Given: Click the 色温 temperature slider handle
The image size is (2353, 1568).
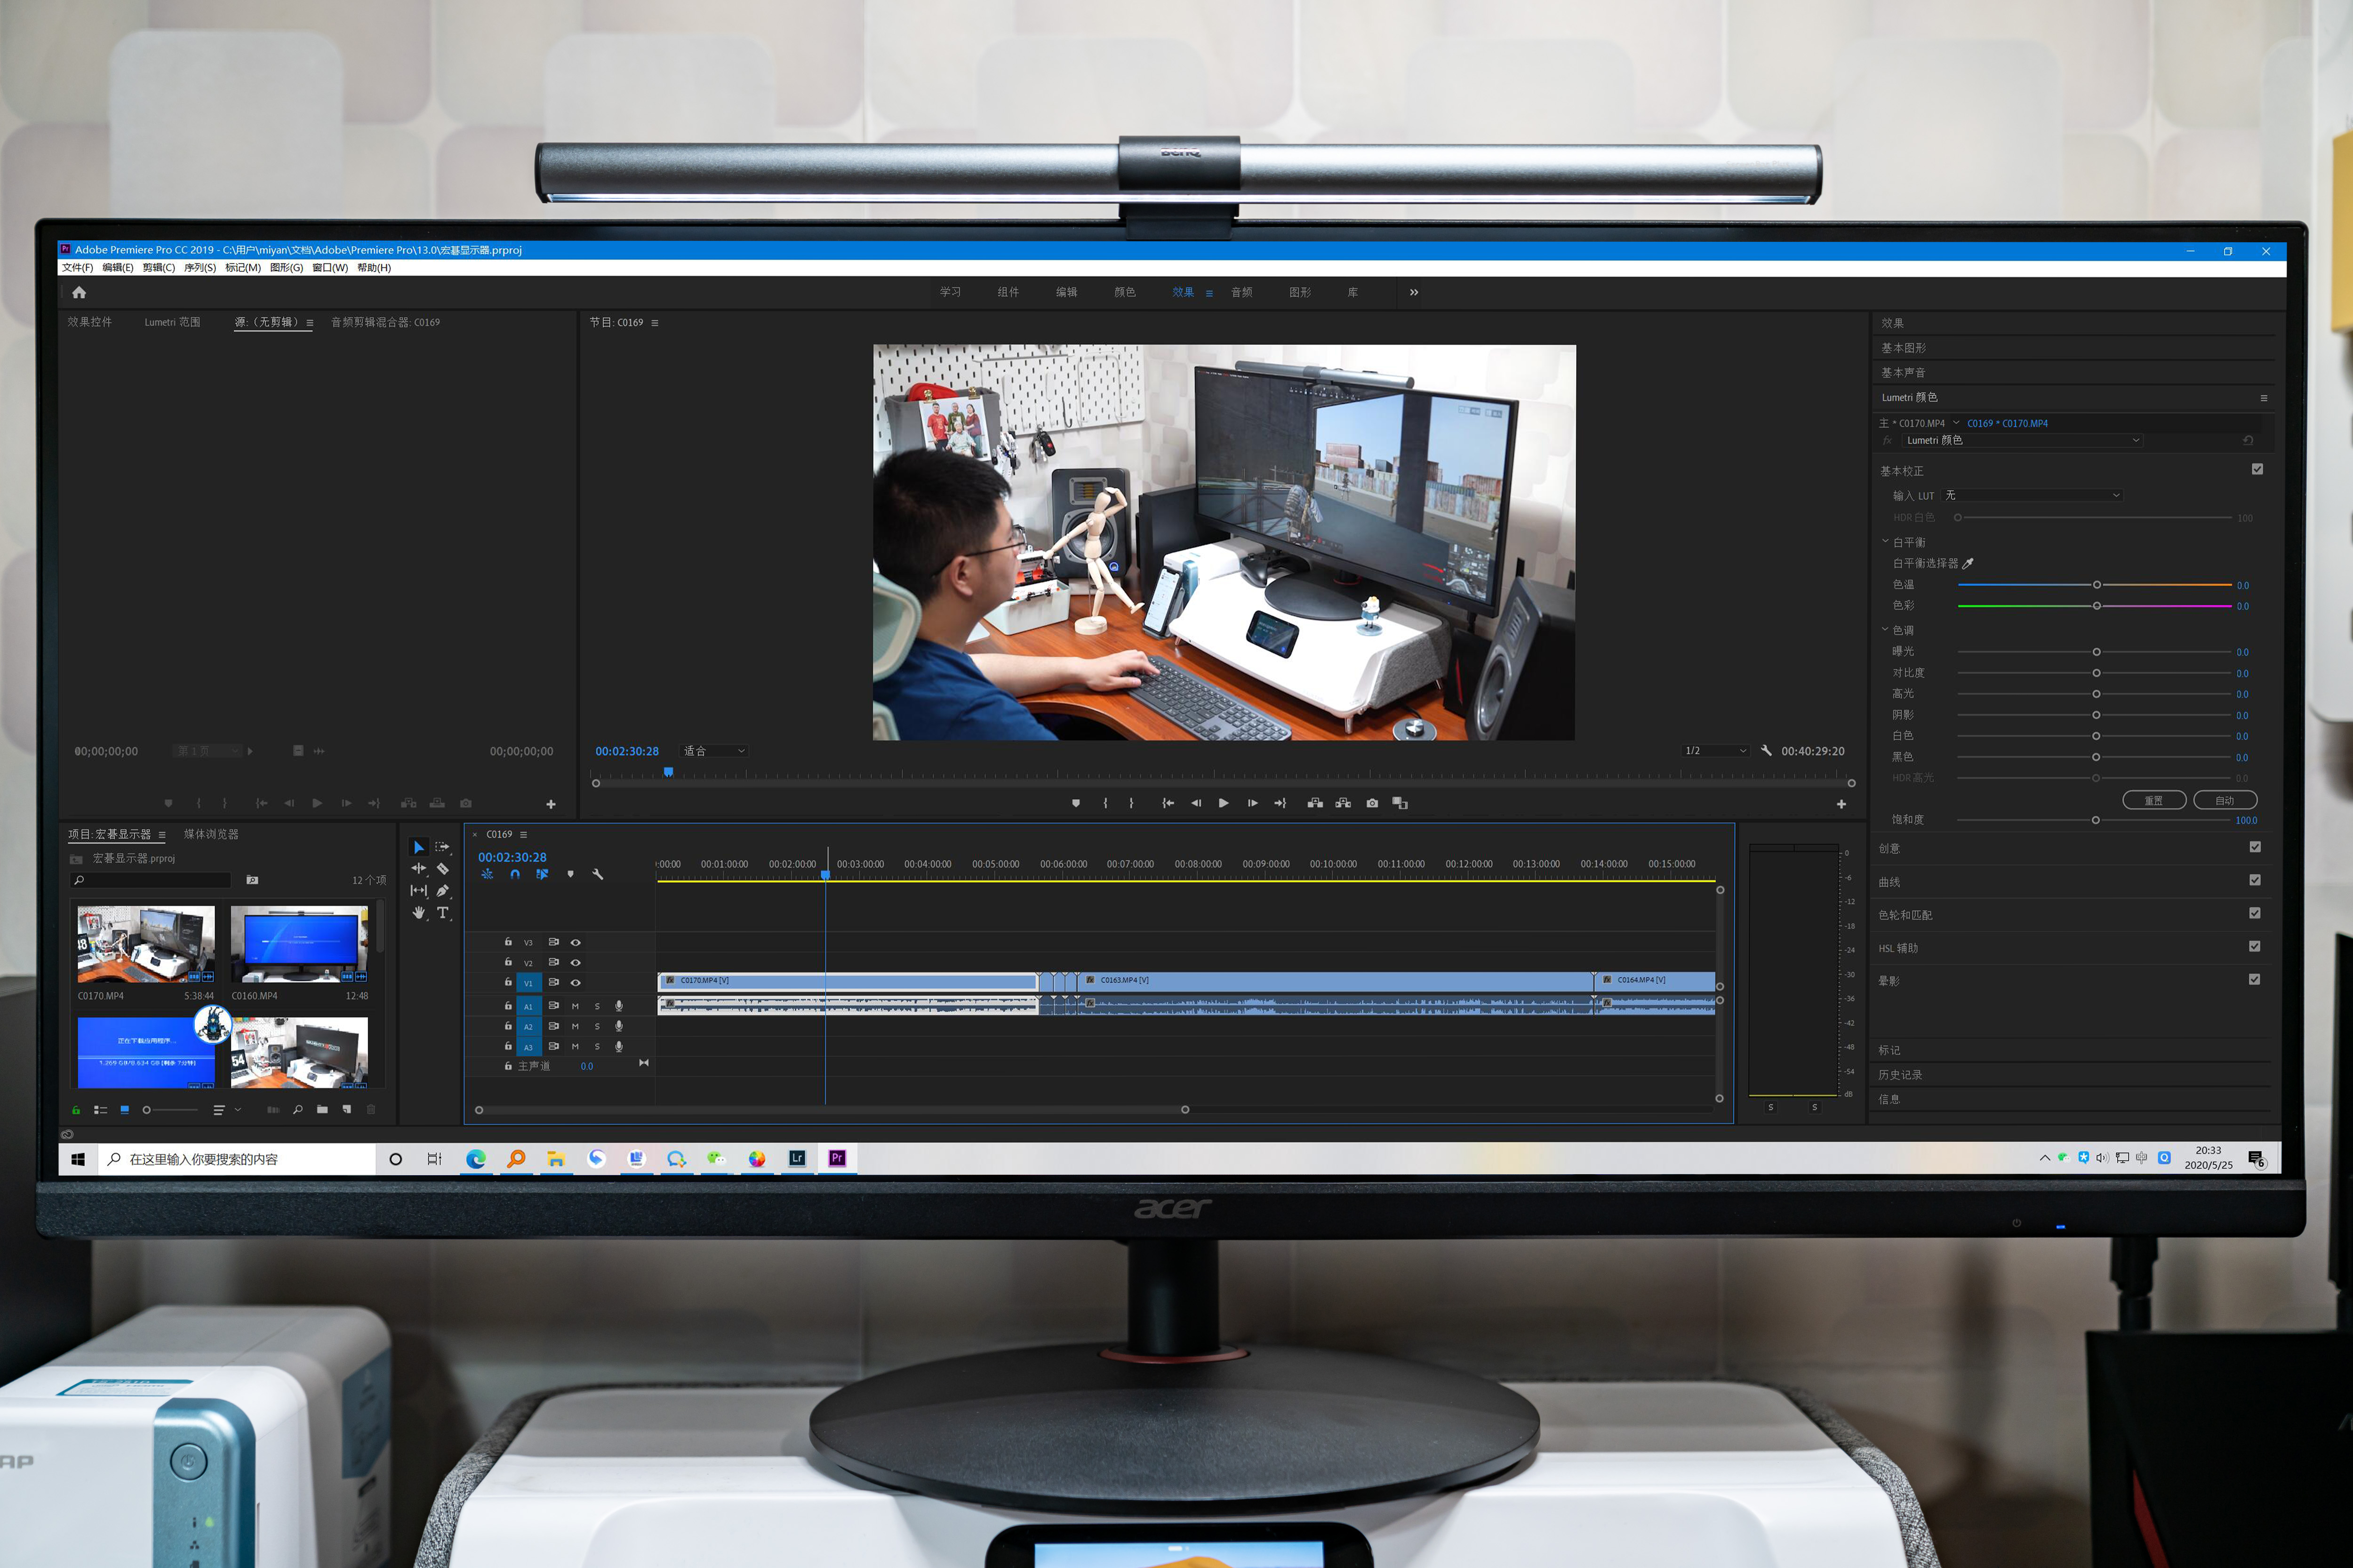Looking at the screenshot, I should 2097,585.
